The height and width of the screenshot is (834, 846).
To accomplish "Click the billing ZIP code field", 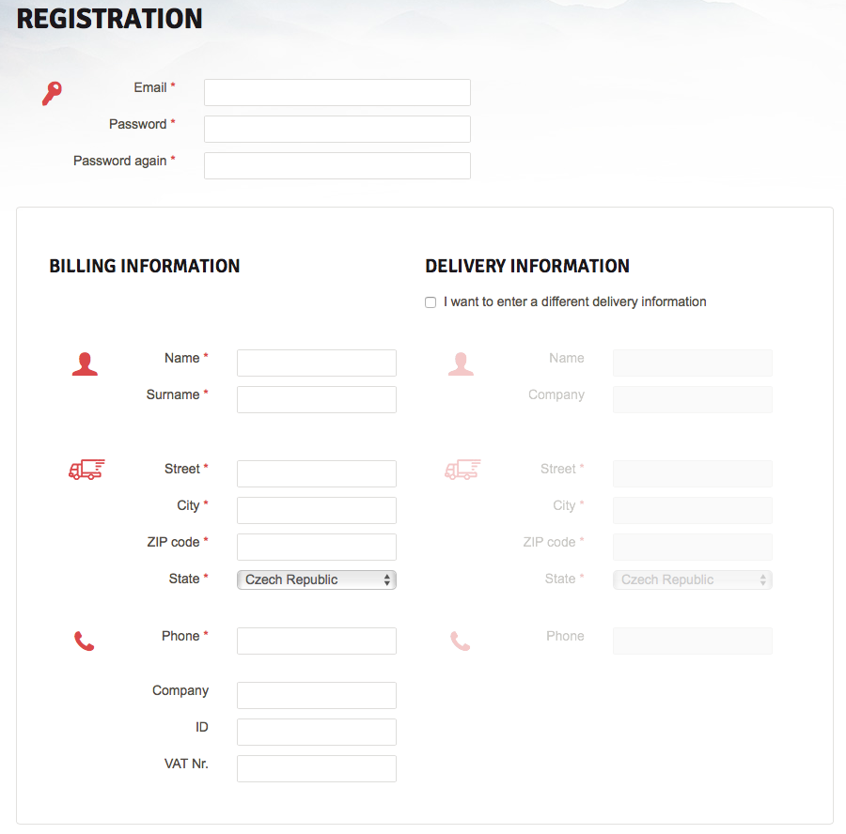I will tap(317, 547).
